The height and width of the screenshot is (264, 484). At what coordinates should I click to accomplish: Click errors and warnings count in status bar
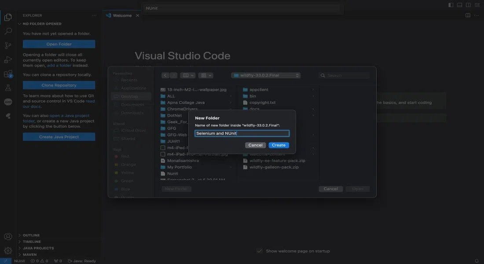(x=39, y=261)
